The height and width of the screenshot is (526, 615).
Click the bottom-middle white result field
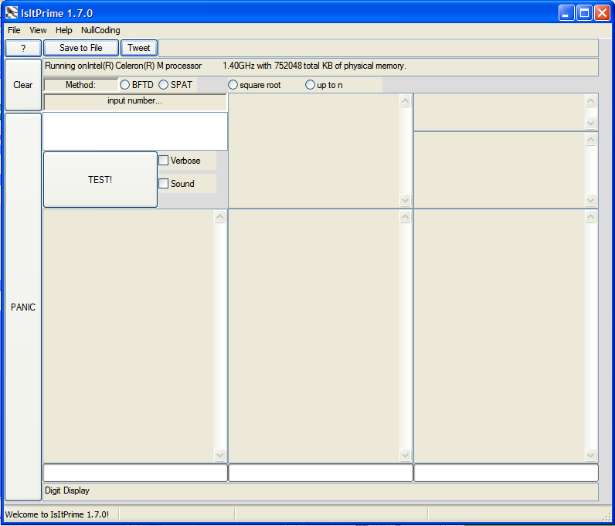point(321,473)
